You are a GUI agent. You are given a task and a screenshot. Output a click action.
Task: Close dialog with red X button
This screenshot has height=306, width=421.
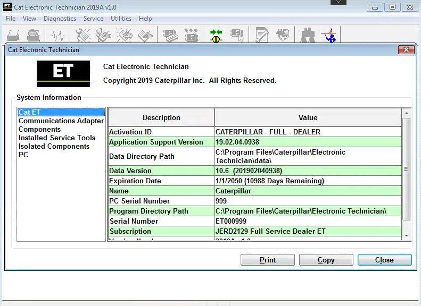coord(406,49)
